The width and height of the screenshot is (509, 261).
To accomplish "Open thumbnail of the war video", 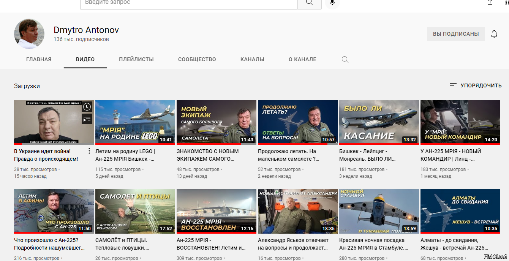I will click(54, 122).
